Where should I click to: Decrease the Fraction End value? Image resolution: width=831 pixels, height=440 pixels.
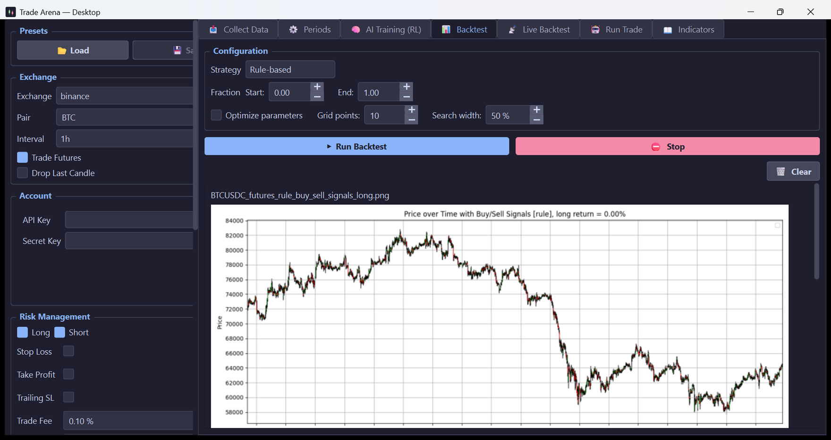click(x=407, y=97)
